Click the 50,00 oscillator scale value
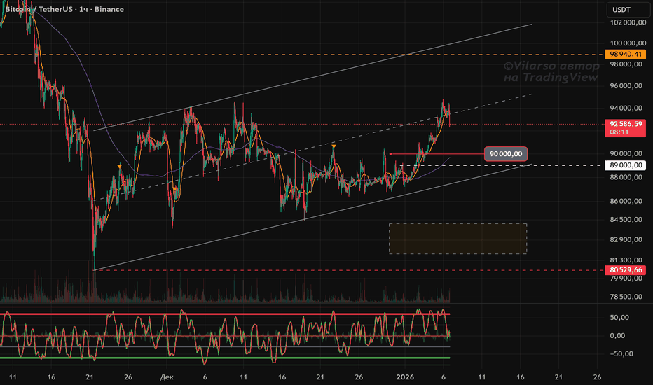 619,317
